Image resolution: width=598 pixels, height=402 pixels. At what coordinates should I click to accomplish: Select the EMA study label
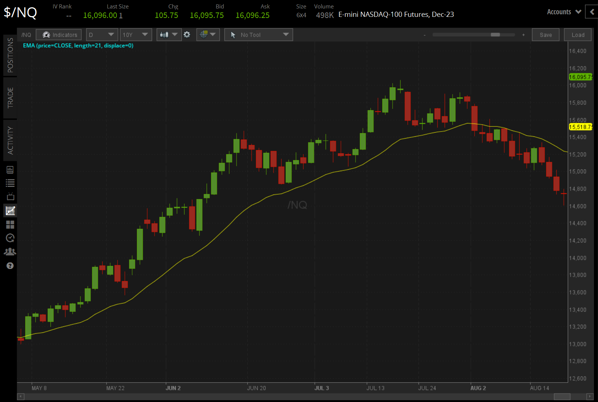point(78,45)
